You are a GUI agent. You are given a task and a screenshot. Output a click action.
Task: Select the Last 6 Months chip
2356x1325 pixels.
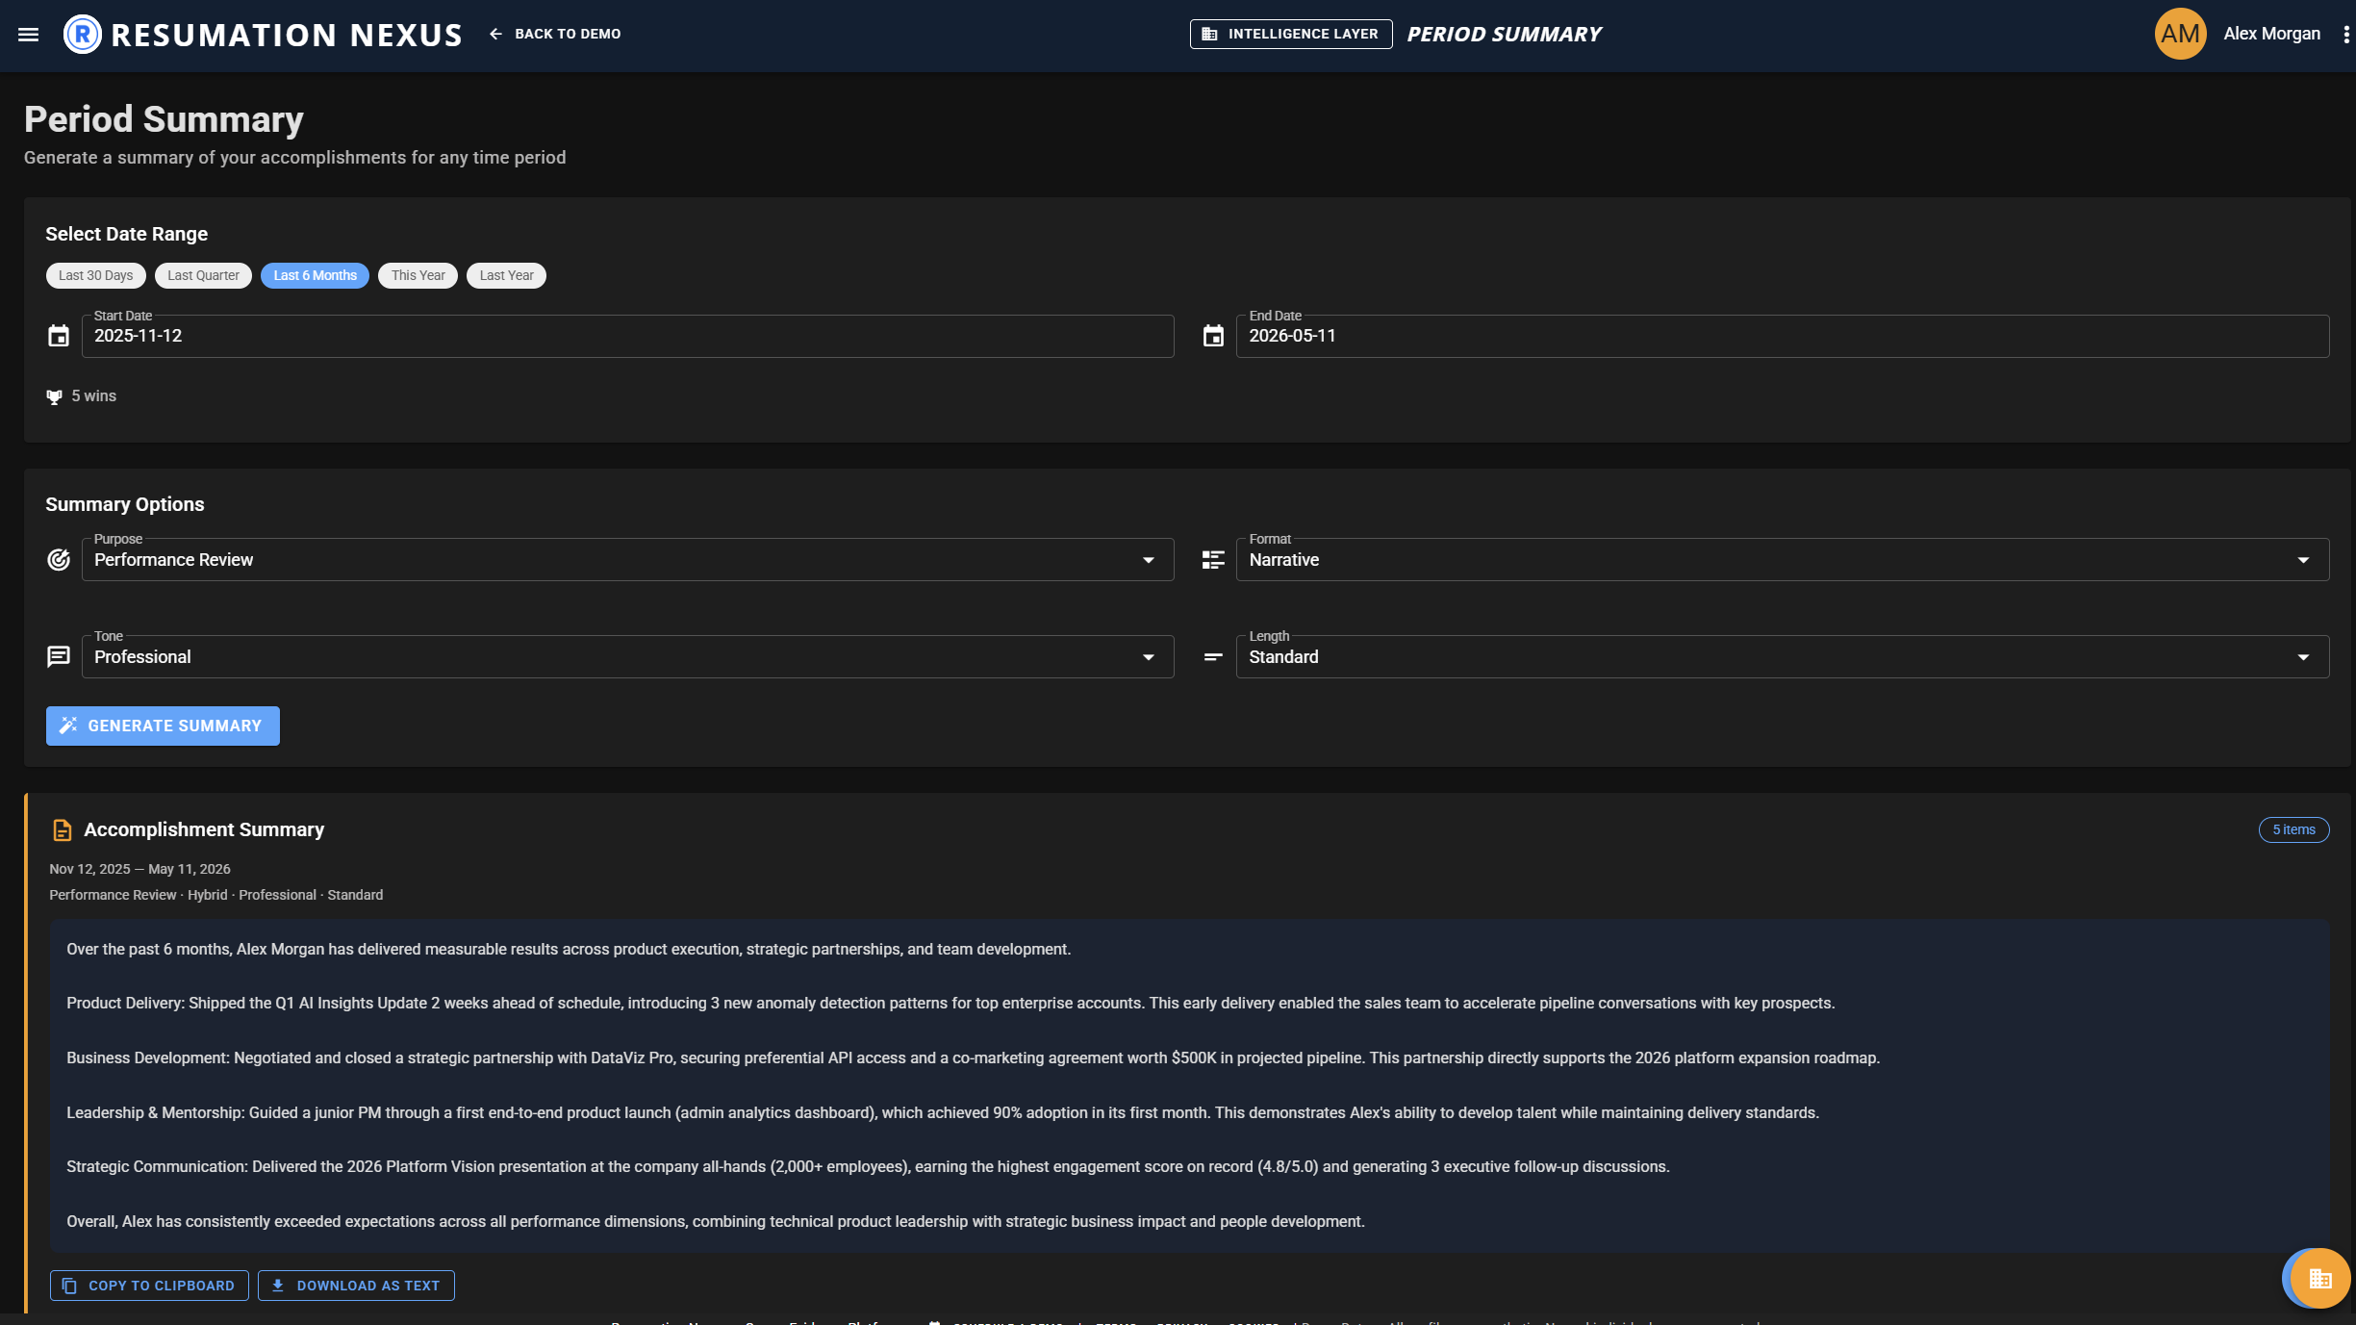[x=315, y=275]
